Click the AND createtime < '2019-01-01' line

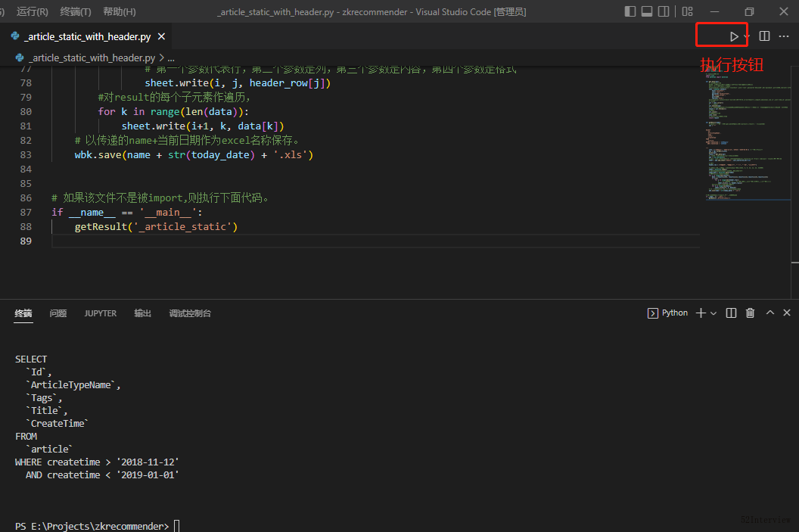pos(102,475)
